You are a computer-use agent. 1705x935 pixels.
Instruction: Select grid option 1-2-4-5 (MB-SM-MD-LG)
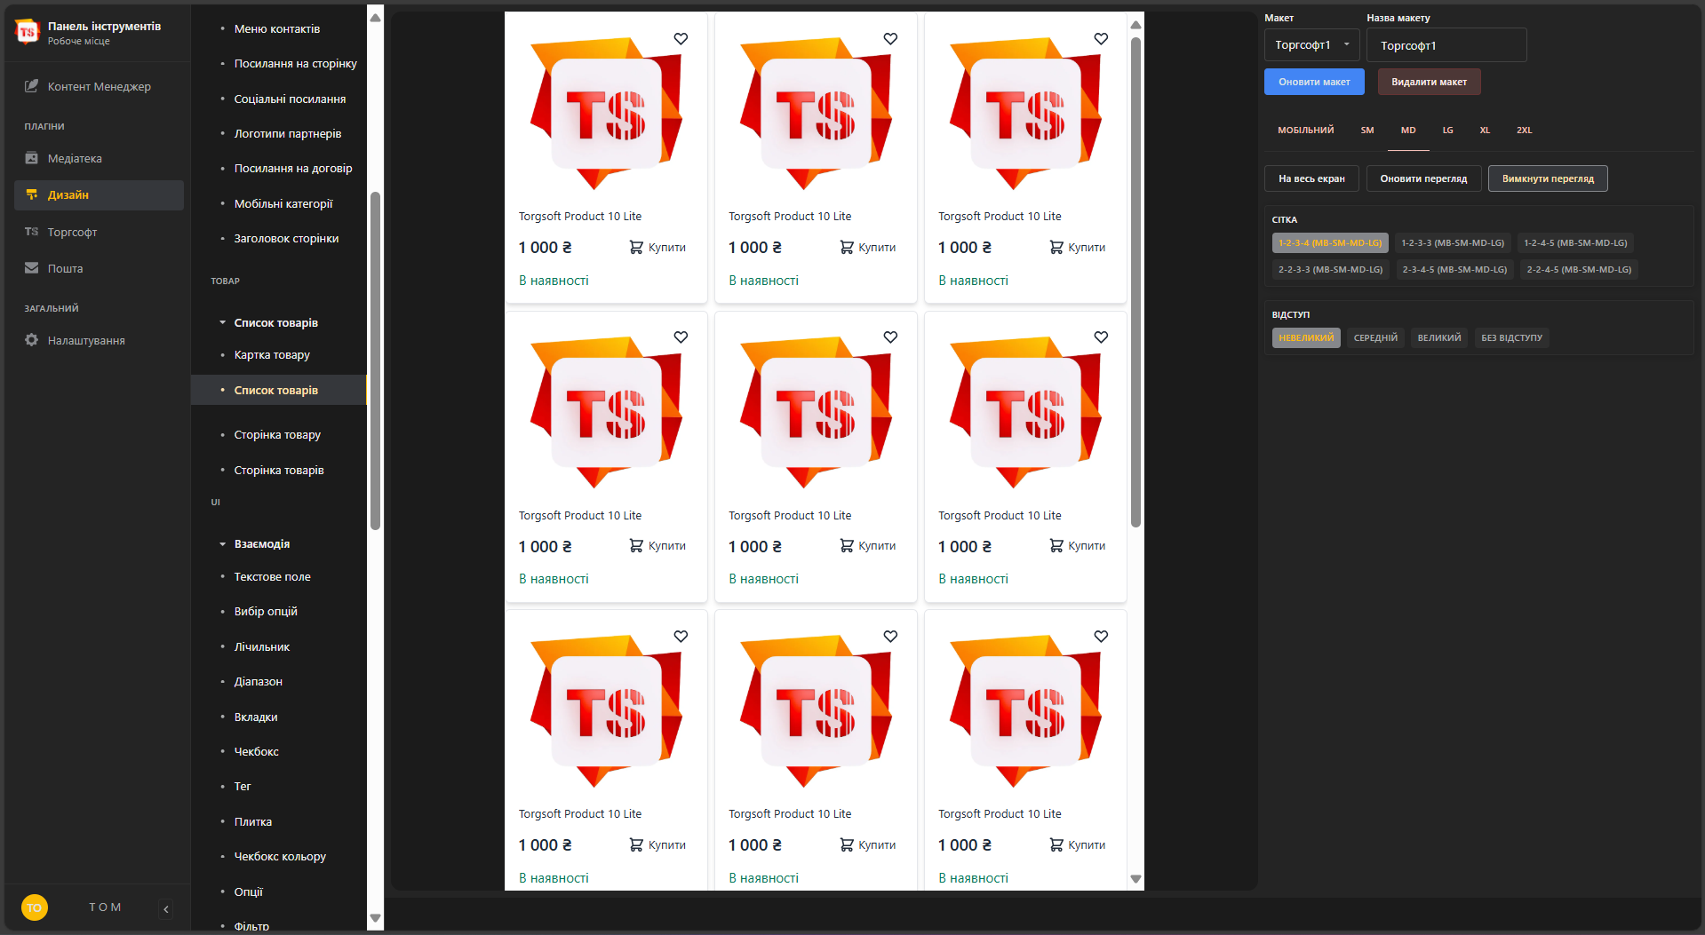1575,242
